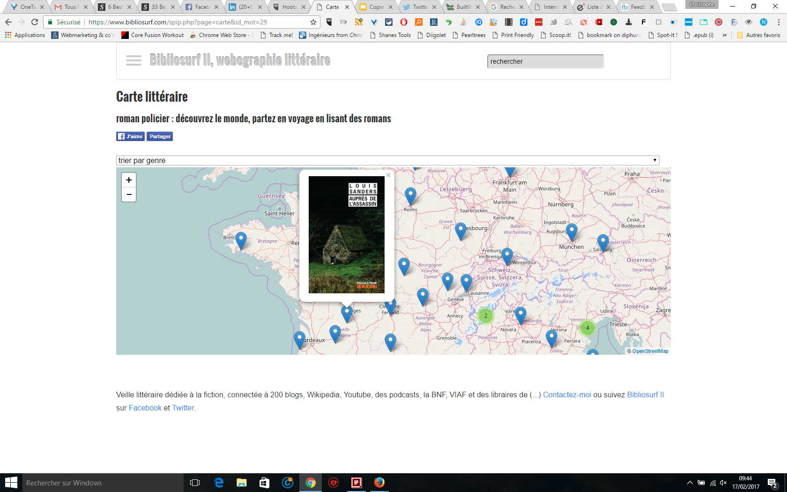Image resolution: width=787 pixels, height=492 pixels.
Task: Click the blue R extension icon
Action: pos(434,22)
